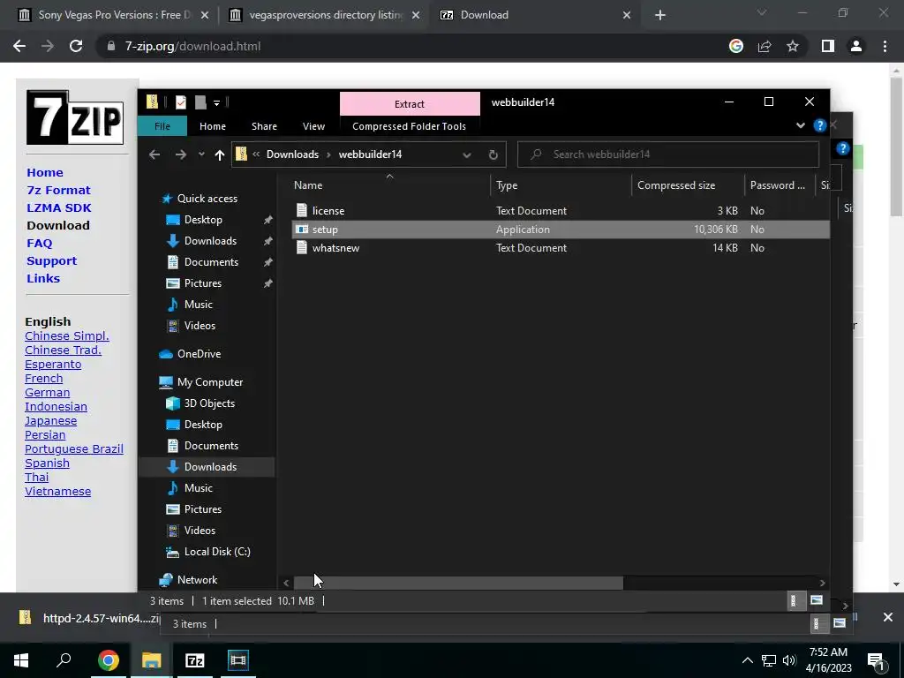The width and height of the screenshot is (904, 678).
Task: Switch language to German link
Action: (48, 393)
